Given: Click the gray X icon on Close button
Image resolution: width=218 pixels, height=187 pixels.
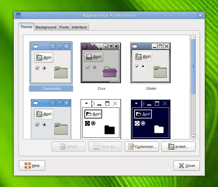Looking at the screenshot, I should pos(181,166).
